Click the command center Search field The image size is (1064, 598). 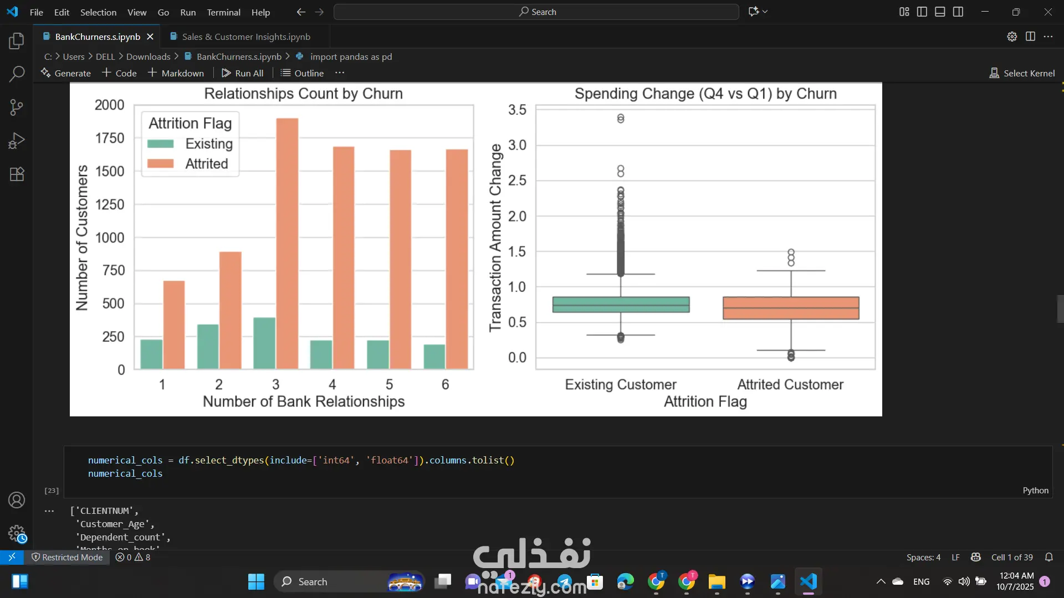coord(536,12)
